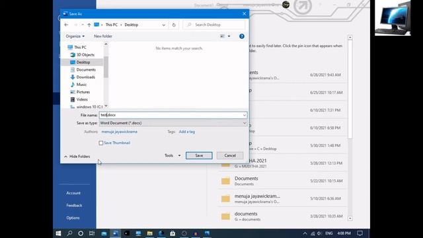Click the Search Desktop box
Viewport: 423px width, 238px height.
point(214,25)
